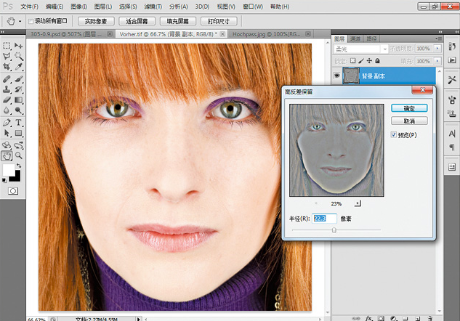
Task: Select the Eyedropper tool
Action: coord(18,67)
